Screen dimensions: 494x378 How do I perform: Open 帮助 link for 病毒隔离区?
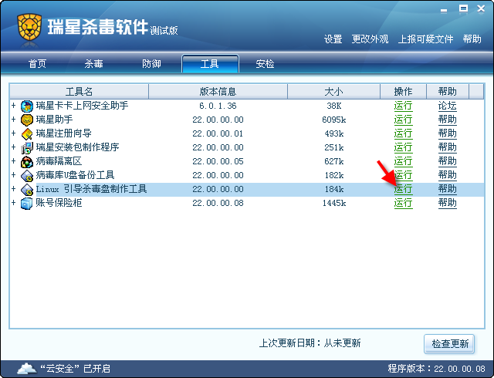pyautogui.click(x=447, y=161)
